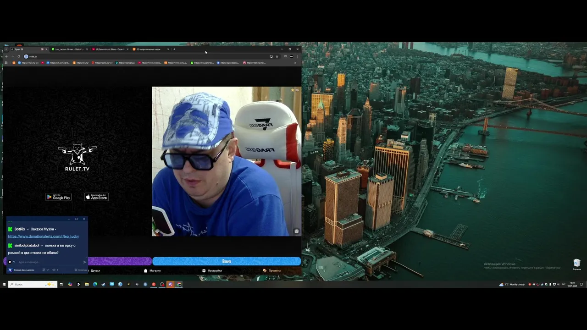The height and width of the screenshot is (330, 587).
Task: Open the youtube bookmark in bookmarks bar
Action: [150, 63]
